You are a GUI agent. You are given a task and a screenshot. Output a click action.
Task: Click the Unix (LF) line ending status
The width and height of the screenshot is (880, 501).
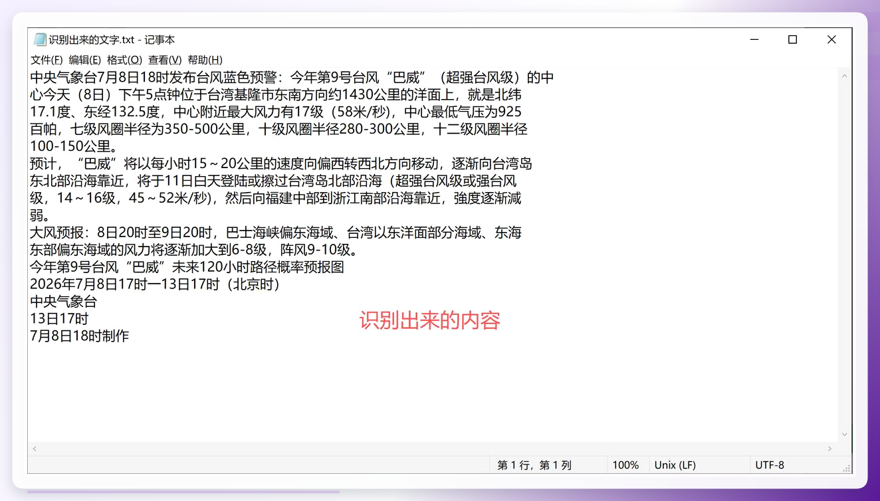tap(675, 465)
